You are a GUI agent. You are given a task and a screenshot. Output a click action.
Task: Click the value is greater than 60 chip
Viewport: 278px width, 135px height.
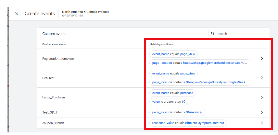(169, 102)
